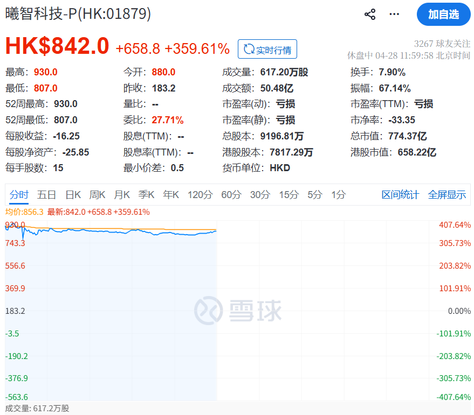
Task: Open the three-dot more options menu
Action: tap(394, 14)
